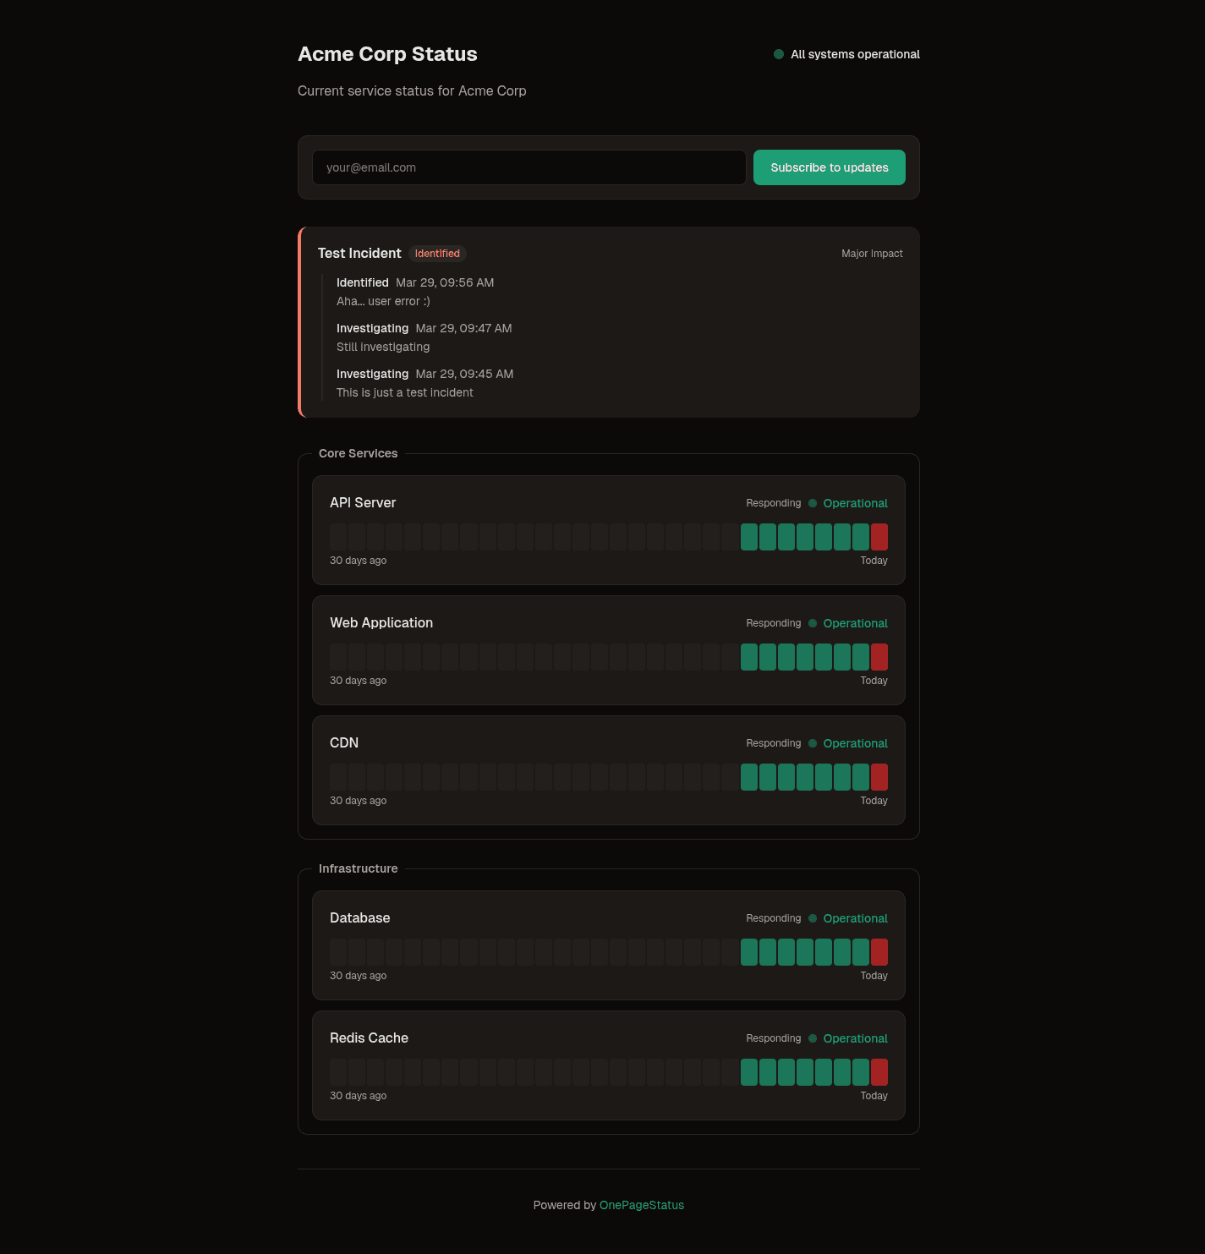The width and height of the screenshot is (1205, 1254).
Task: Click today's red uptime bar for Database
Action: click(x=879, y=951)
